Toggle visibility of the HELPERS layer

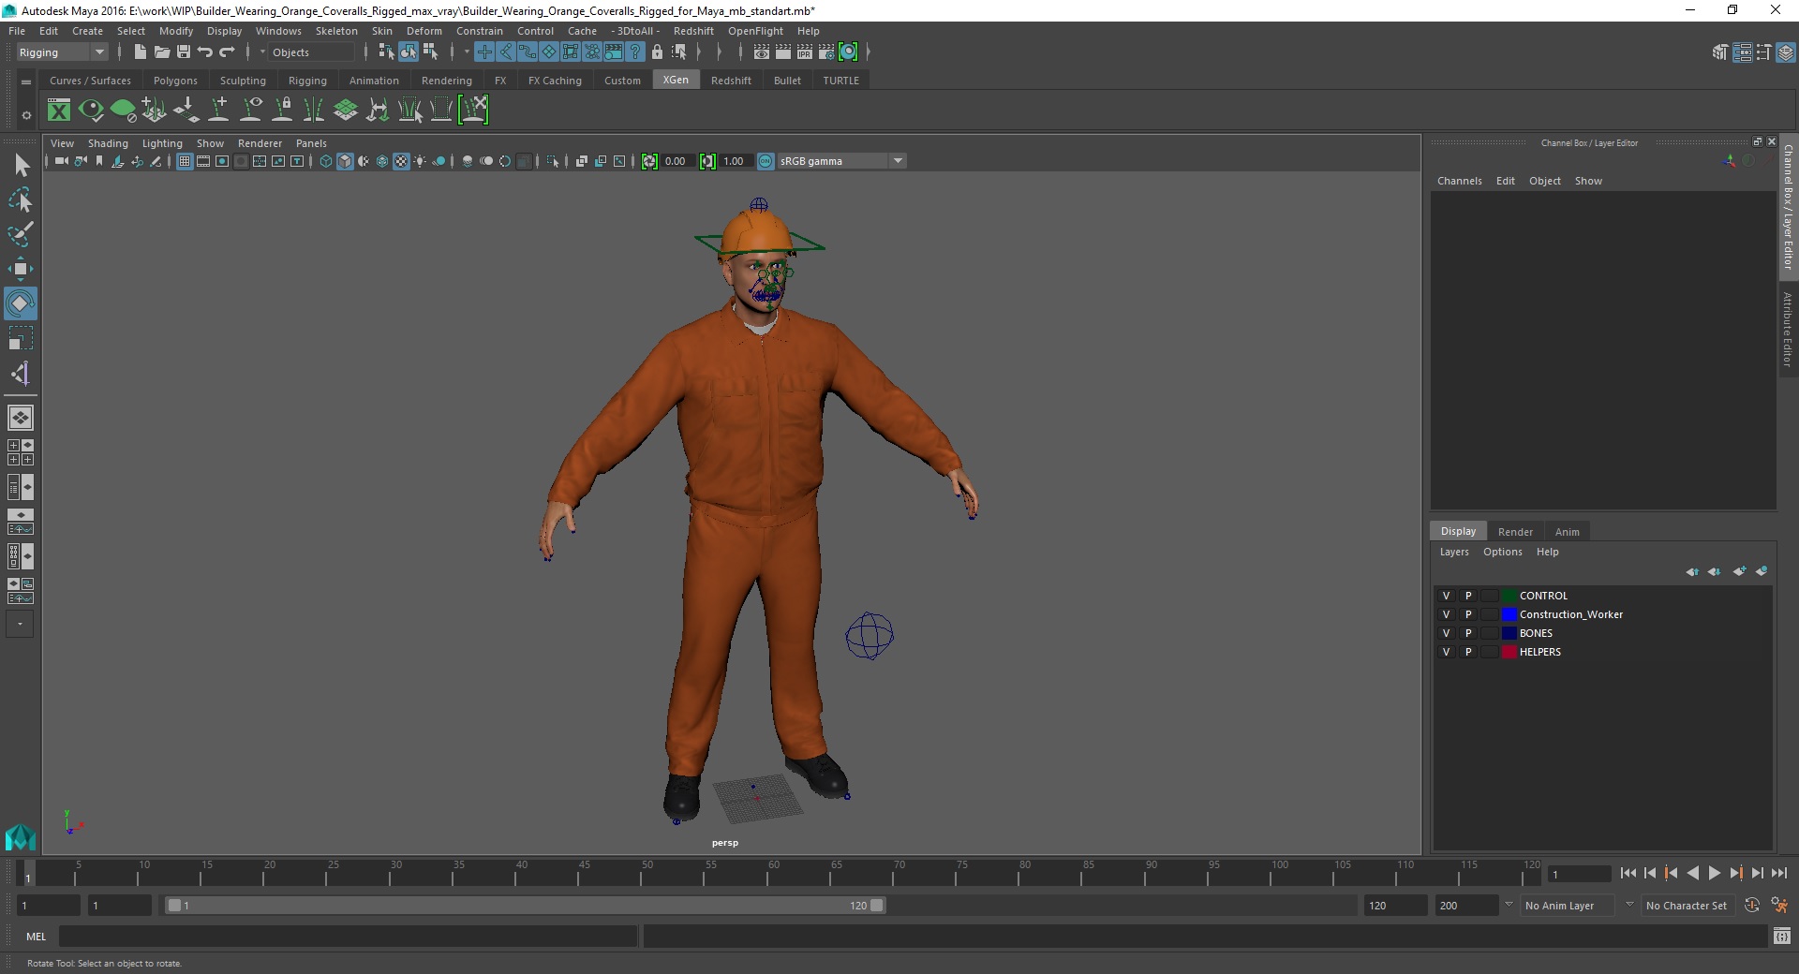[1446, 652]
